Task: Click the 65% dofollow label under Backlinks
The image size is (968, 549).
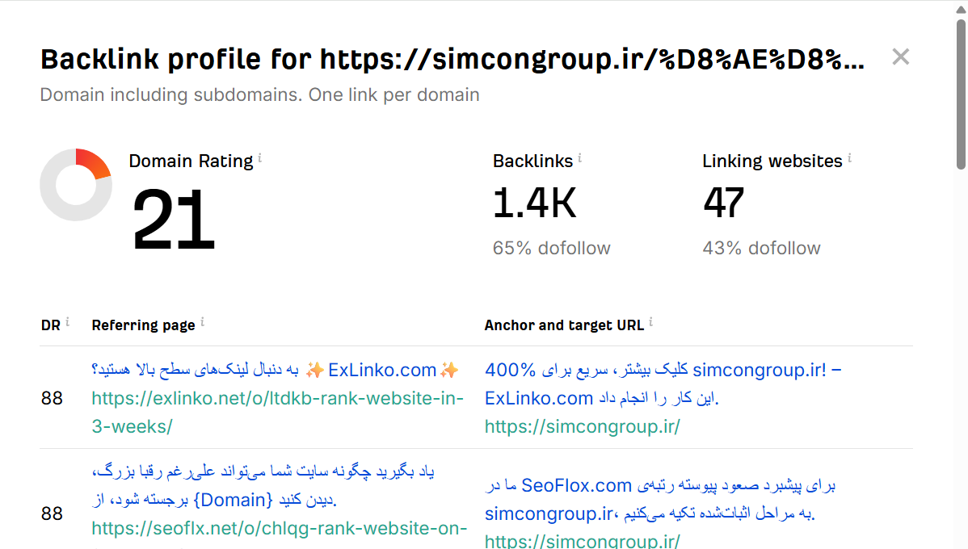Action: click(551, 248)
